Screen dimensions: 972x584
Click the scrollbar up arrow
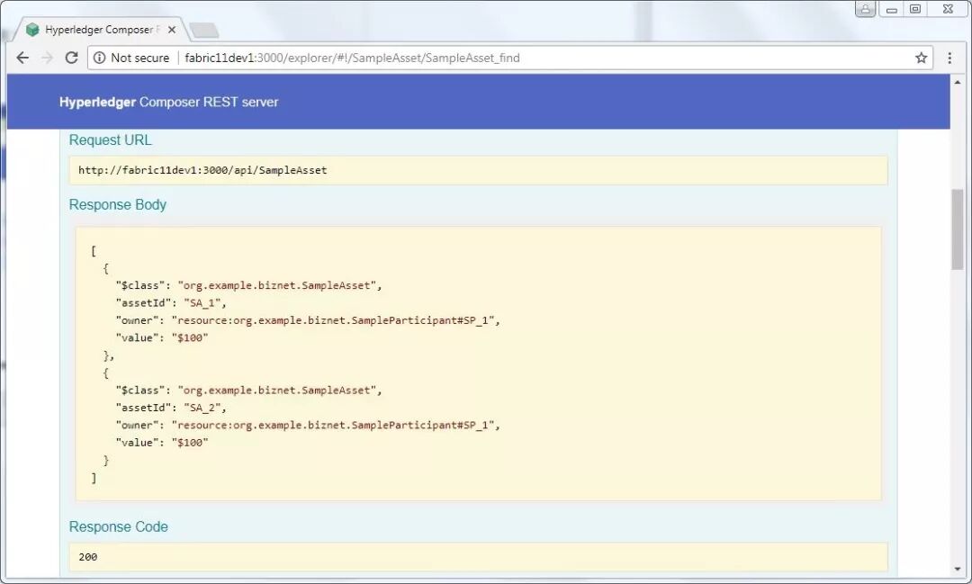click(x=957, y=82)
